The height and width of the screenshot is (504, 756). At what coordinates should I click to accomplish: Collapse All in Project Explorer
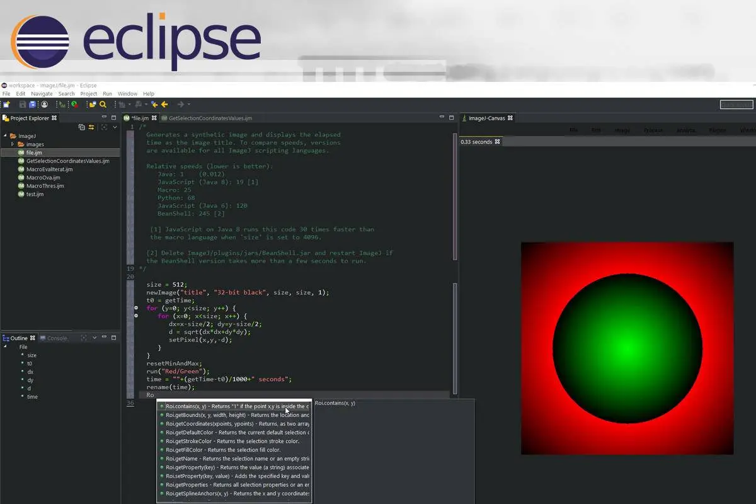click(82, 127)
